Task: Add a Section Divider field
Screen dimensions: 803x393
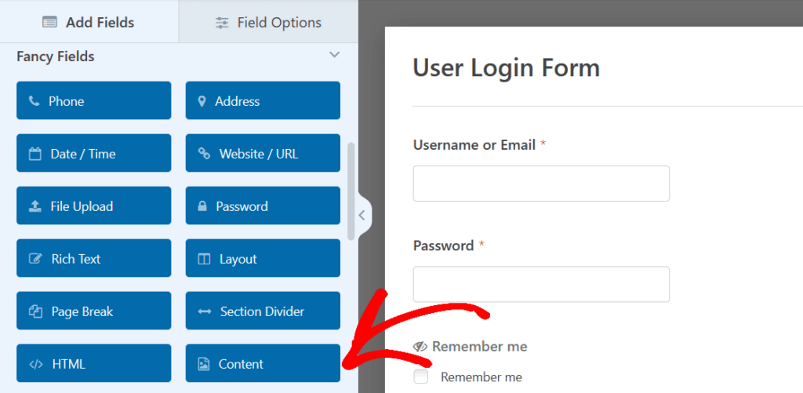Action: tap(263, 311)
